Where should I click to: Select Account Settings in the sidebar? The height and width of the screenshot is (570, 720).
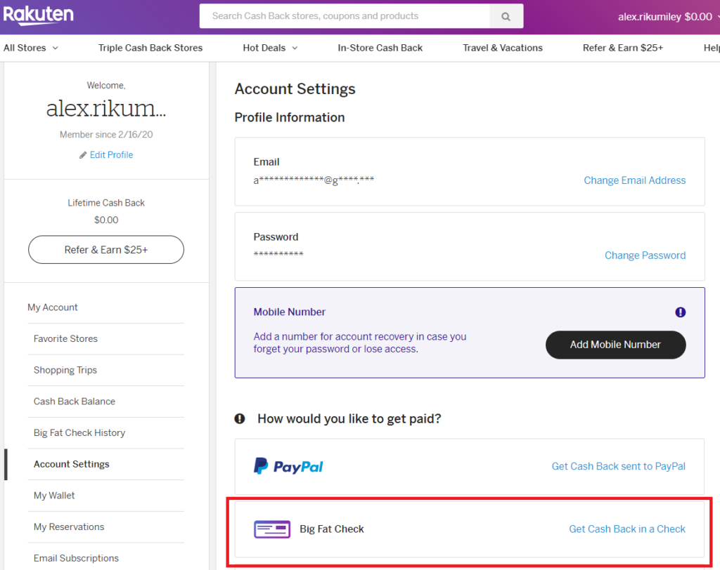click(x=72, y=464)
